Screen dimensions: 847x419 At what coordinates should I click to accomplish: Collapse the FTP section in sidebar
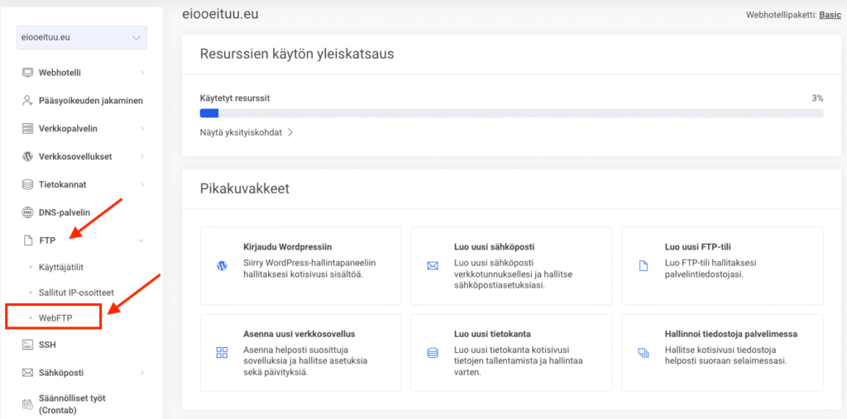point(142,240)
